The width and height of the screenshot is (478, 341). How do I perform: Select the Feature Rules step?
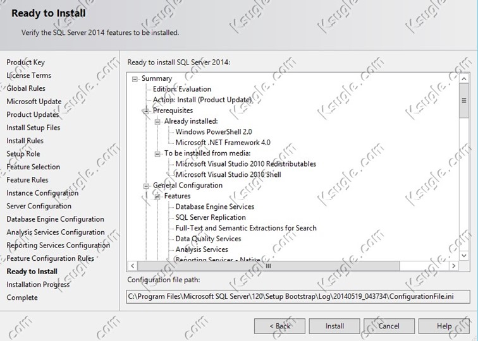[x=27, y=180]
